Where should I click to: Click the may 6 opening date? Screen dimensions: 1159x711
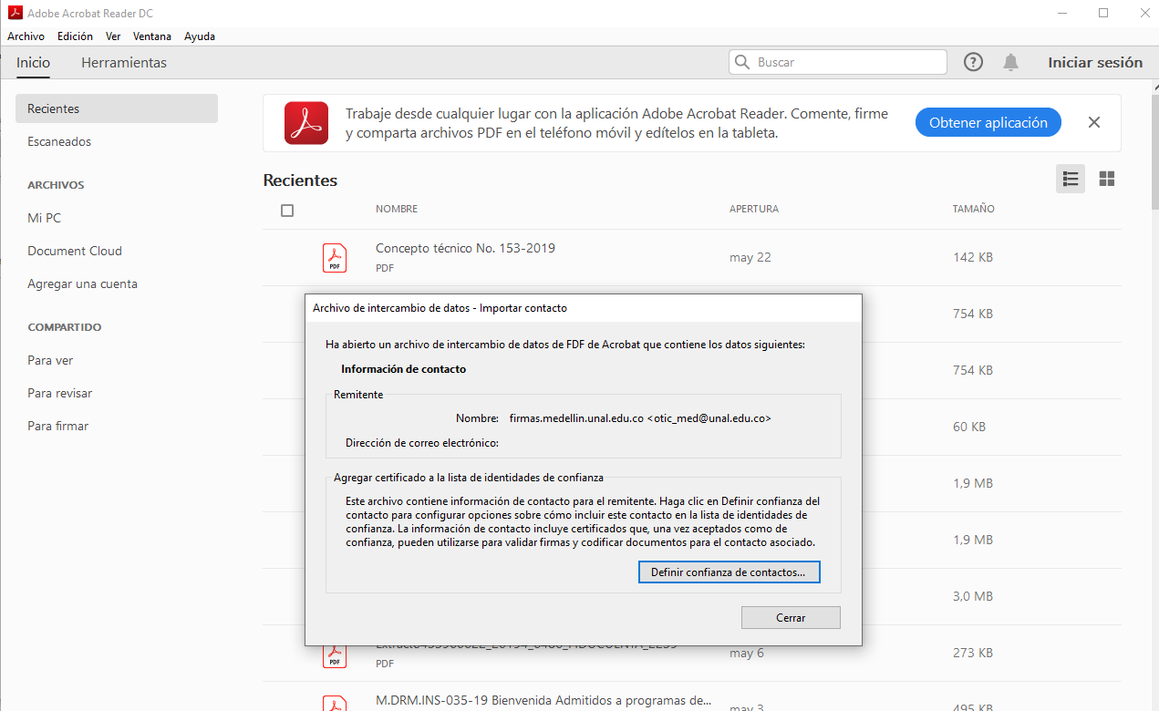(747, 654)
